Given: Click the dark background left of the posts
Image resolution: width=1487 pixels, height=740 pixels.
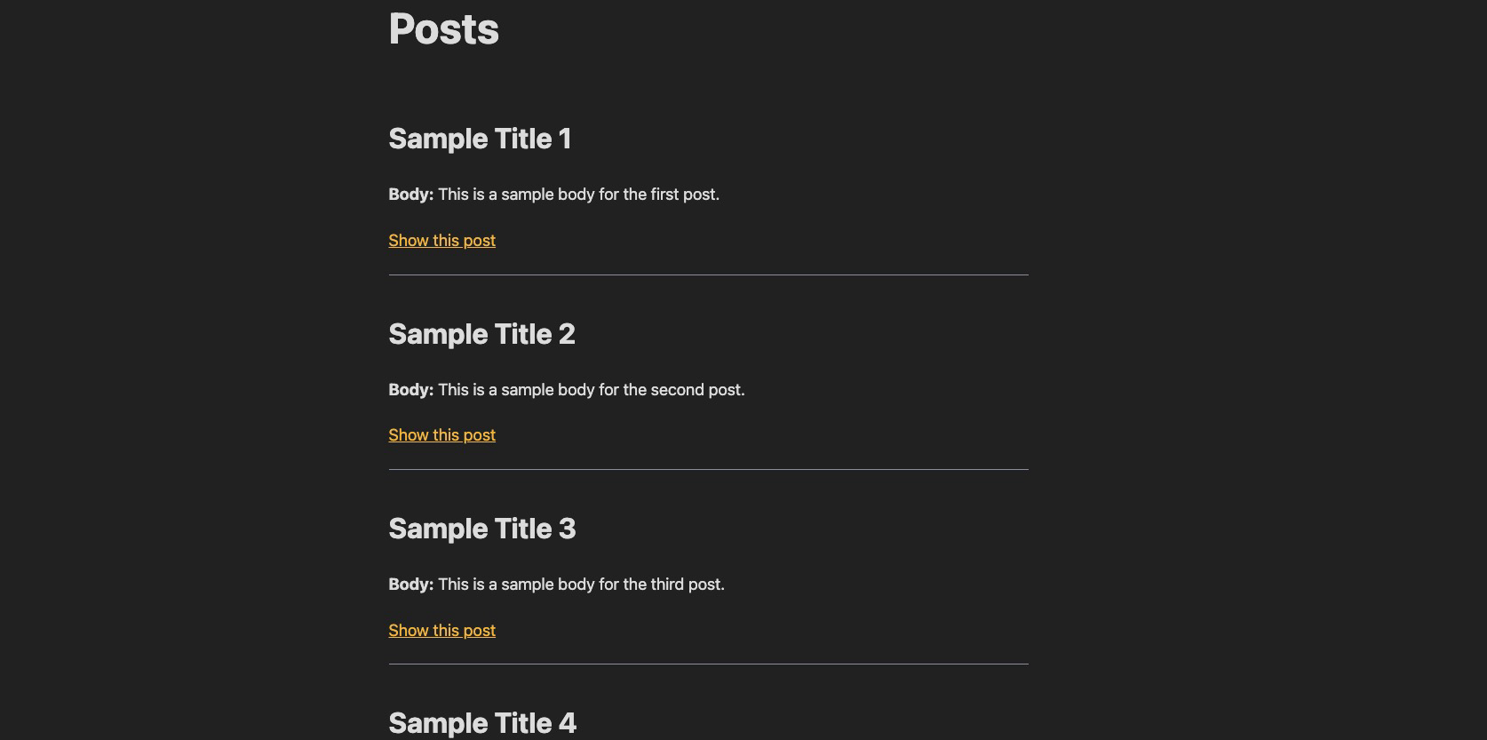Looking at the screenshot, I should coord(178,355).
